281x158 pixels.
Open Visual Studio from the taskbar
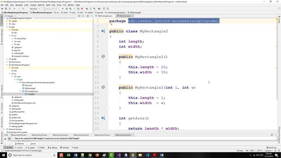pos(119,155)
